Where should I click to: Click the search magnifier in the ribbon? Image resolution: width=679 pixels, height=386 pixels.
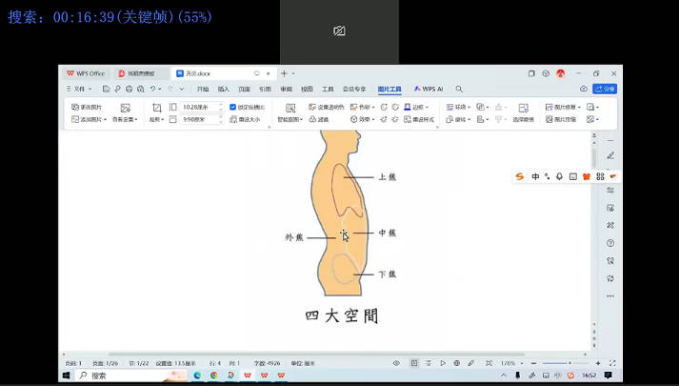coord(459,89)
